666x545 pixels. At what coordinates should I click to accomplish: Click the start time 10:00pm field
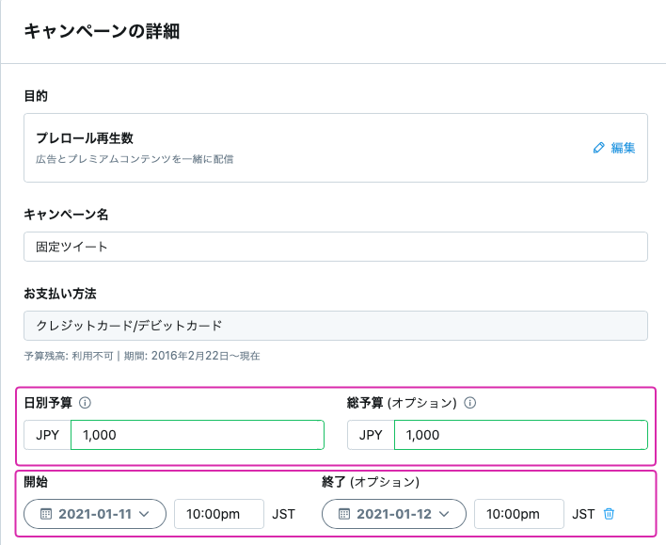[219, 514]
